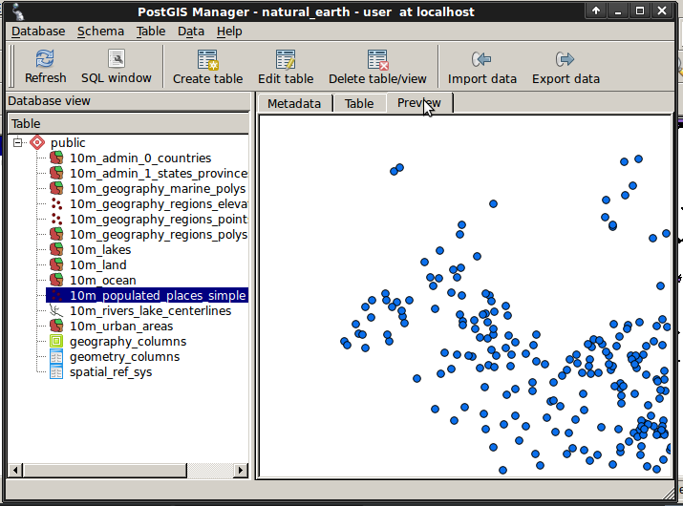Click the Table column header
Screen dimensions: 683x506
click(129, 124)
